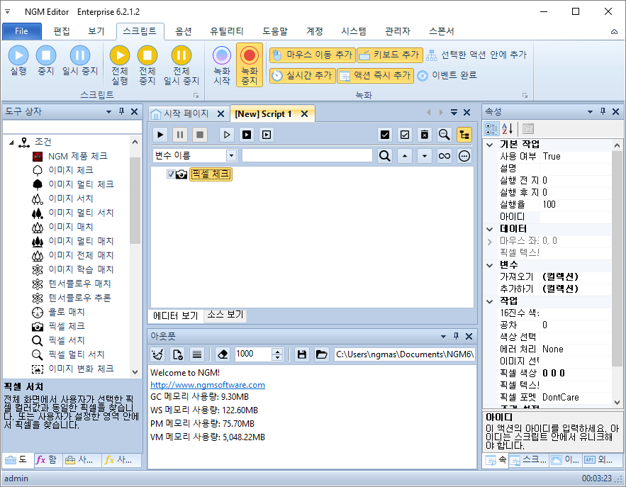Collapse the 변수 property group
This screenshot has height=487, width=626.
[x=490, y=265]
